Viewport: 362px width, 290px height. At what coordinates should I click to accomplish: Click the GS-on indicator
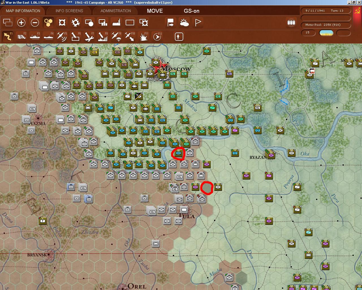[191, 11]
